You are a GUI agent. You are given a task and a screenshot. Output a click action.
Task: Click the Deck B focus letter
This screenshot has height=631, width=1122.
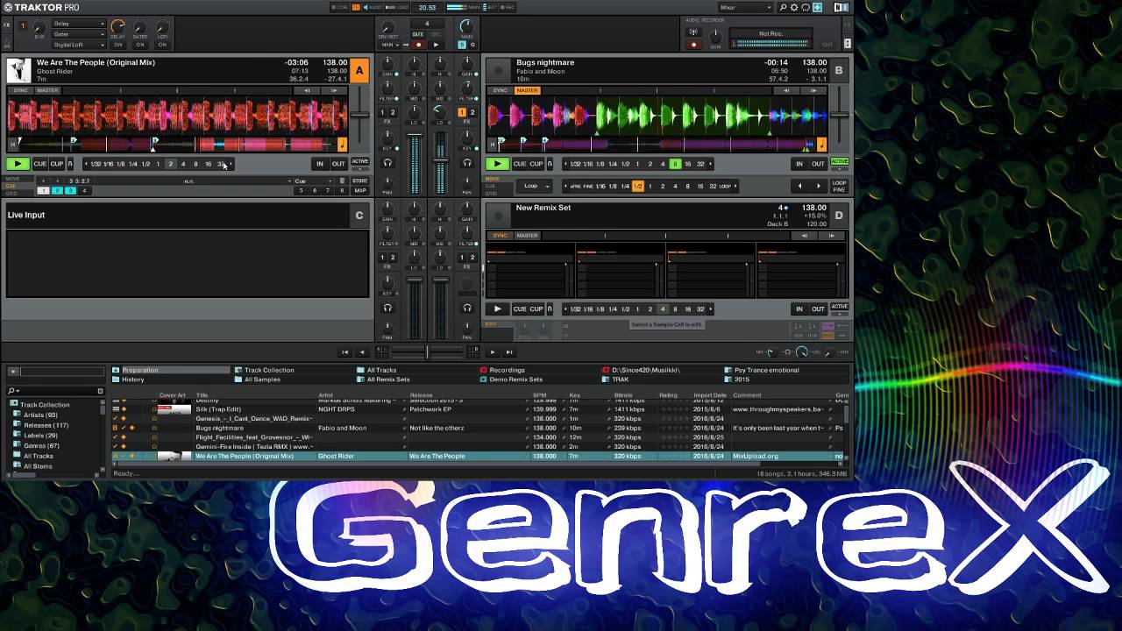(x=839, y=71)
